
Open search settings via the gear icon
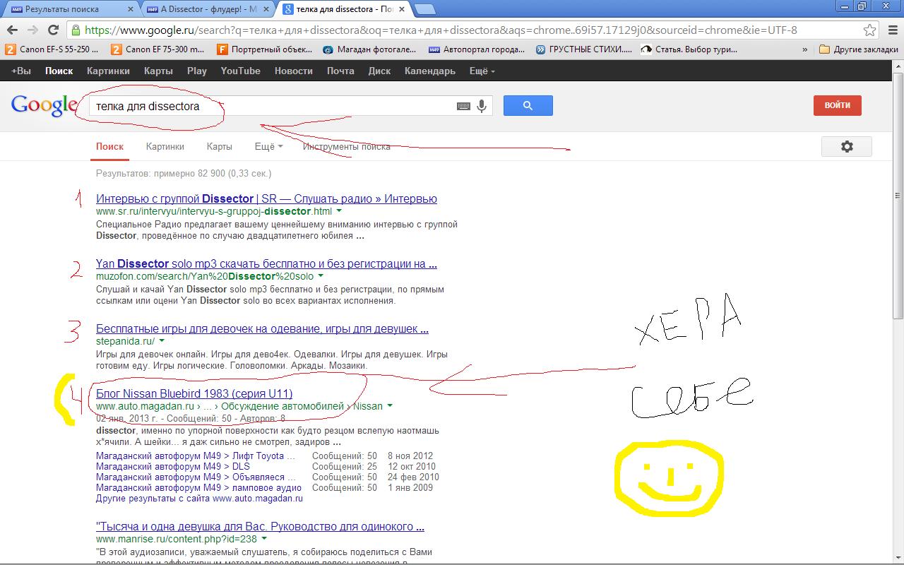[846, 146]
